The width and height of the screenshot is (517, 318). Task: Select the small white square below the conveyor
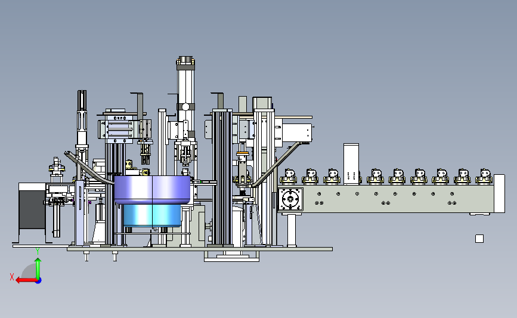[x=479, y=239]
